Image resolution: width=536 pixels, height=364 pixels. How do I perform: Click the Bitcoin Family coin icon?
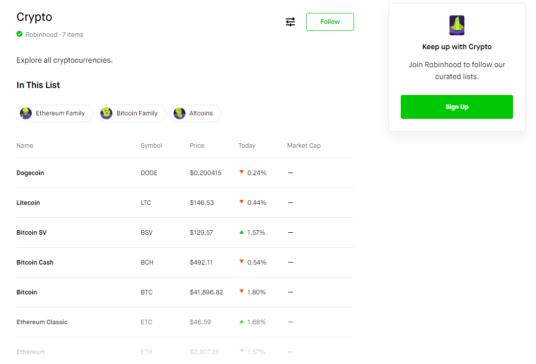coord(106,113)
